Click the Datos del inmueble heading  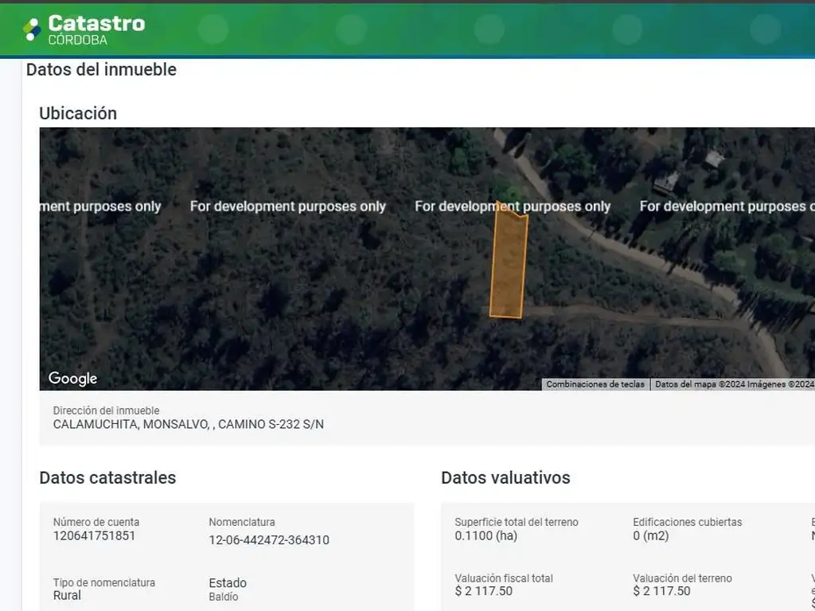click(101, 69)
